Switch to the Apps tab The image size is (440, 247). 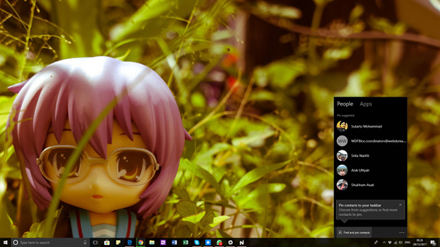point(366,104)
